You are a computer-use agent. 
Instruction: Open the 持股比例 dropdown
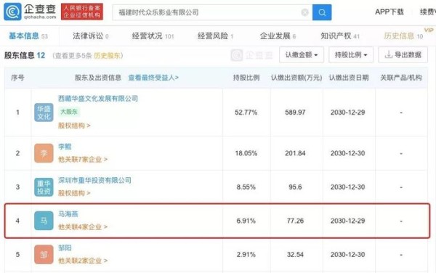[x=351, y=54]
